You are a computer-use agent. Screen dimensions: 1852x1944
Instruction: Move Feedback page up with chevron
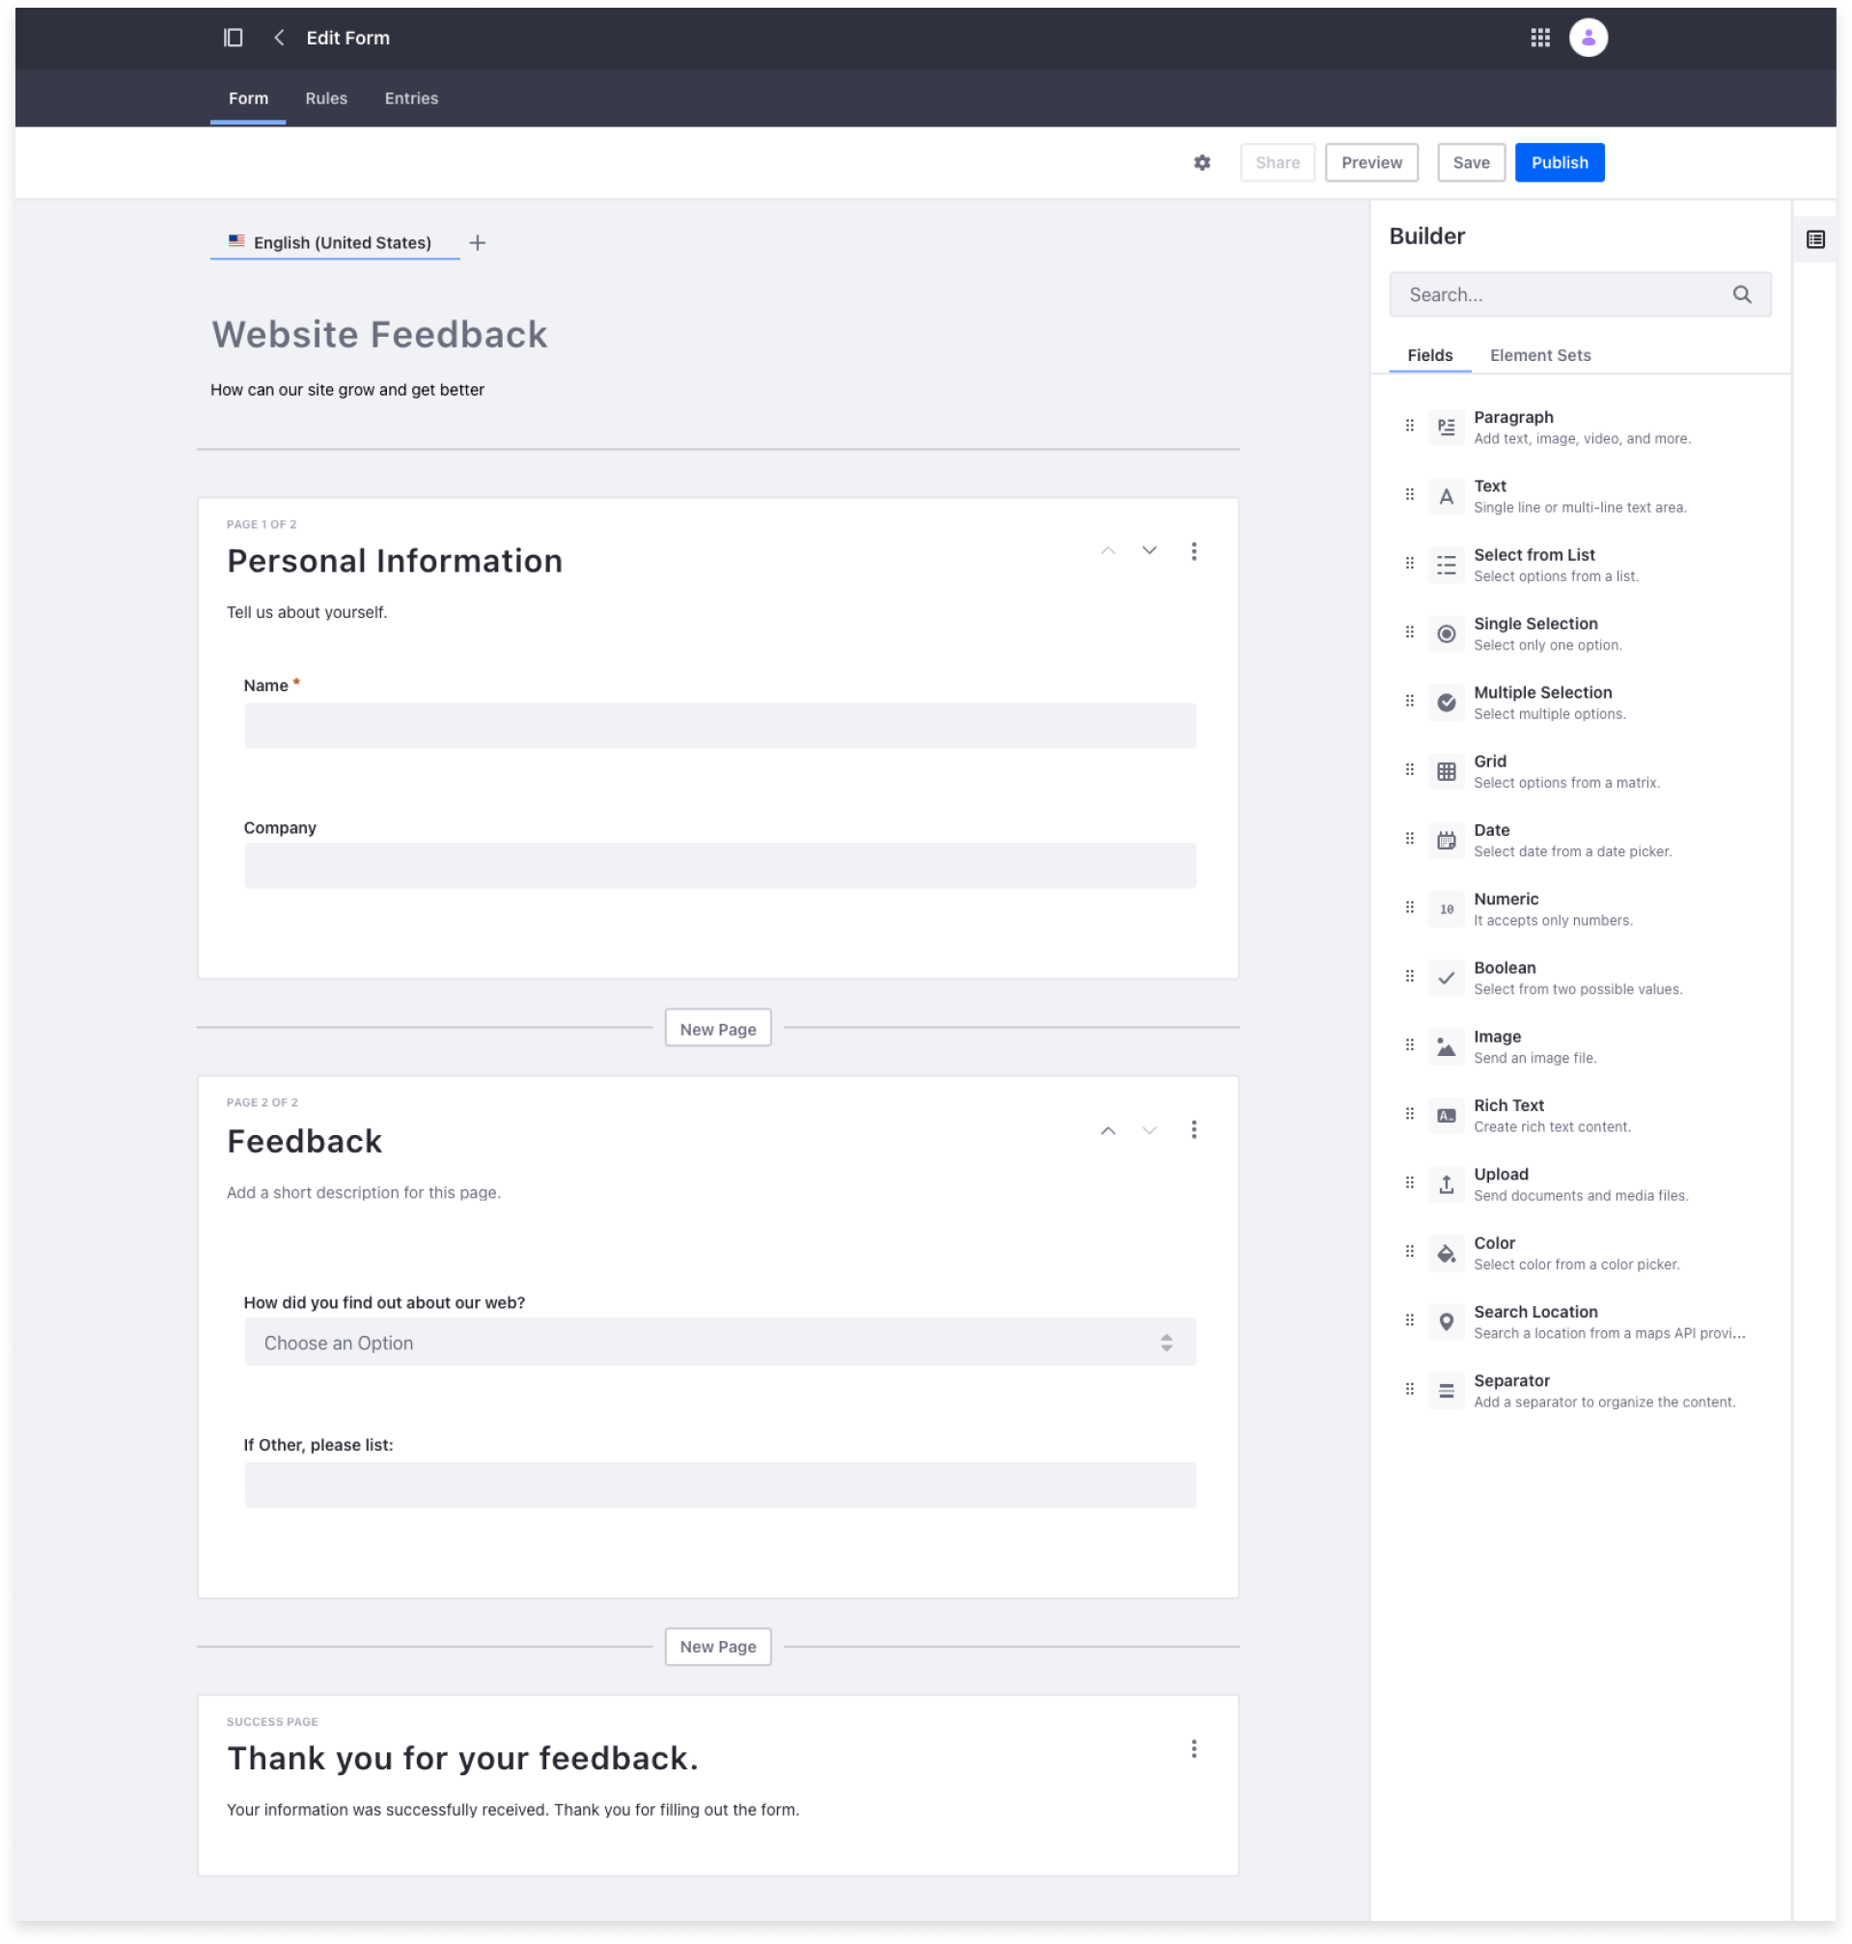click(1108, 1130)
